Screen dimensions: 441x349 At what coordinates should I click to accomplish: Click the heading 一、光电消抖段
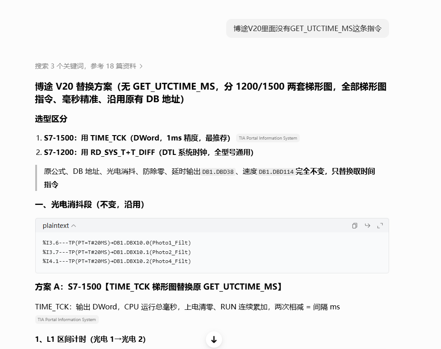coord(90,204)
